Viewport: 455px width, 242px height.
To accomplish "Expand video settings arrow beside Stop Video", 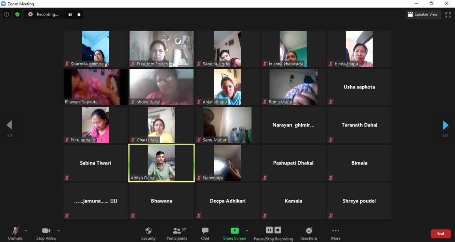I will [59, 230].
